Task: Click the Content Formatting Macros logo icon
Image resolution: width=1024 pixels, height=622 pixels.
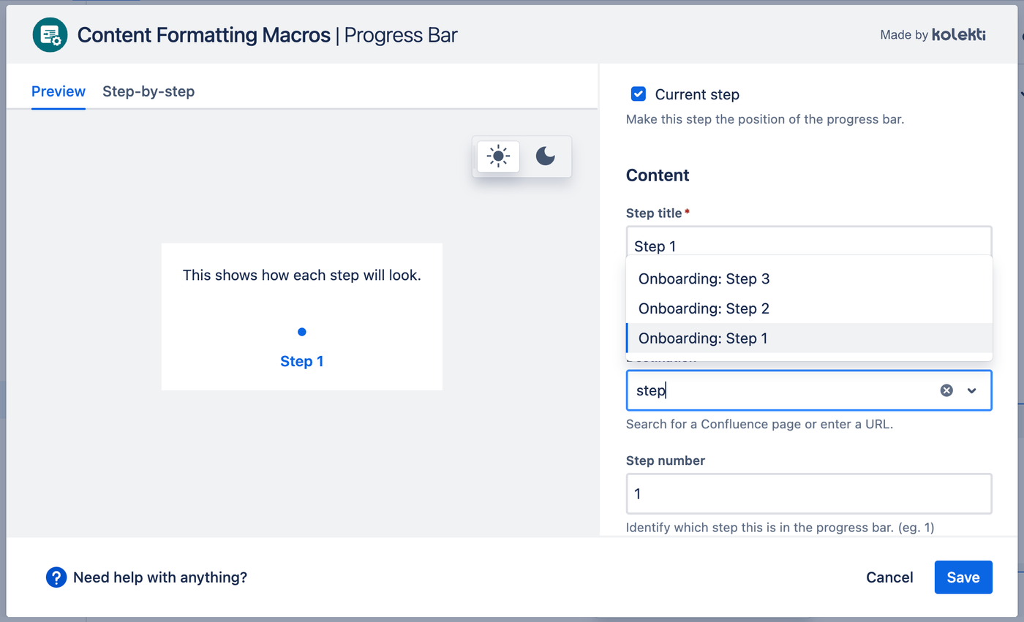Action: click(x=50, y=35)
